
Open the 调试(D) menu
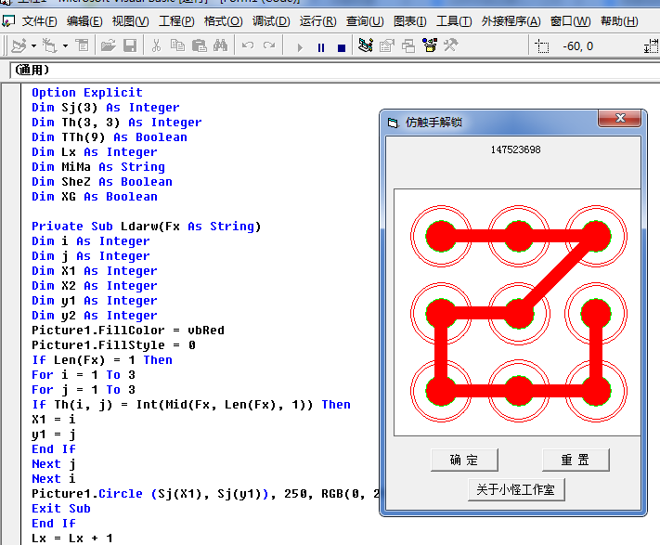pos(270,21)
